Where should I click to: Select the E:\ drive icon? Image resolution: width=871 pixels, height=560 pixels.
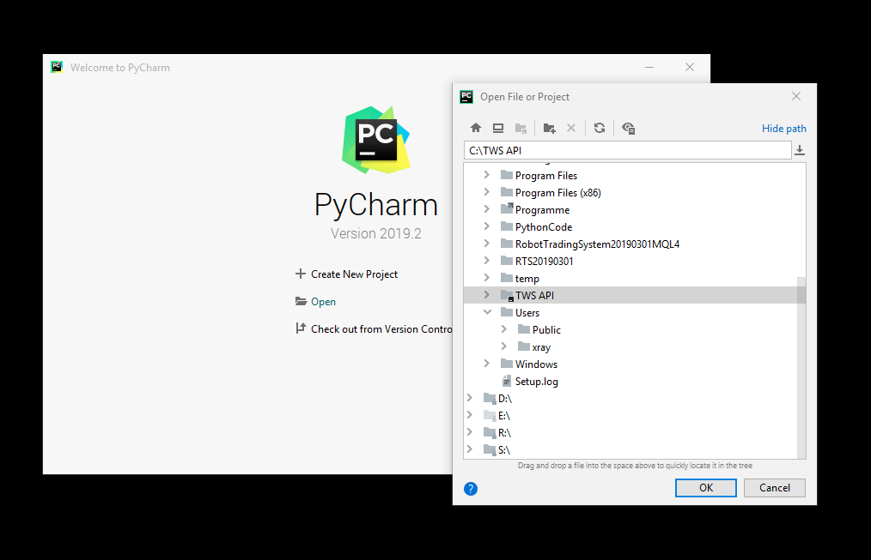(490, 415)
